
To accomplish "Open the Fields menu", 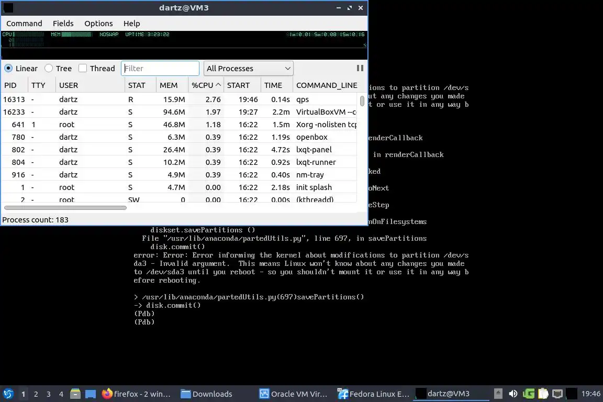I will pos(63,24).
